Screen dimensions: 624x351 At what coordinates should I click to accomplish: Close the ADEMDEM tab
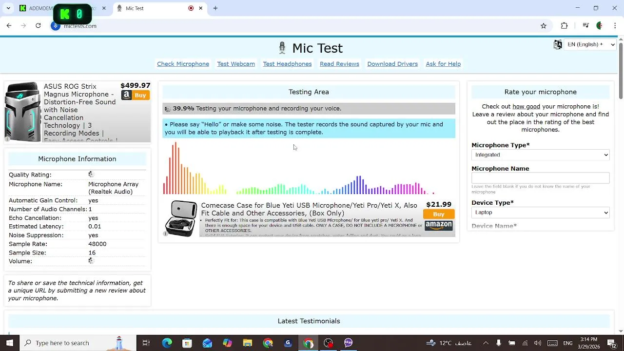[x=104, y=8]
